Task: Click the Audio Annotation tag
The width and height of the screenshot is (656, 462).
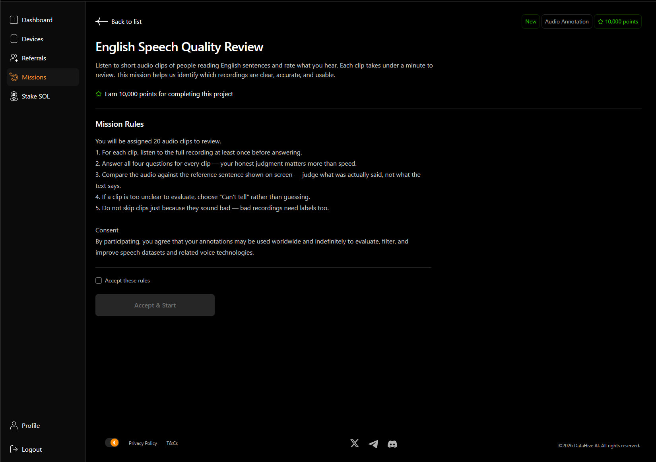Action: click(567, 21)
